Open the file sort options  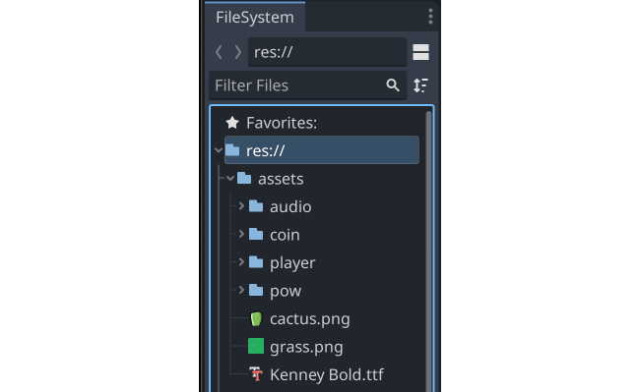(420, 85)
